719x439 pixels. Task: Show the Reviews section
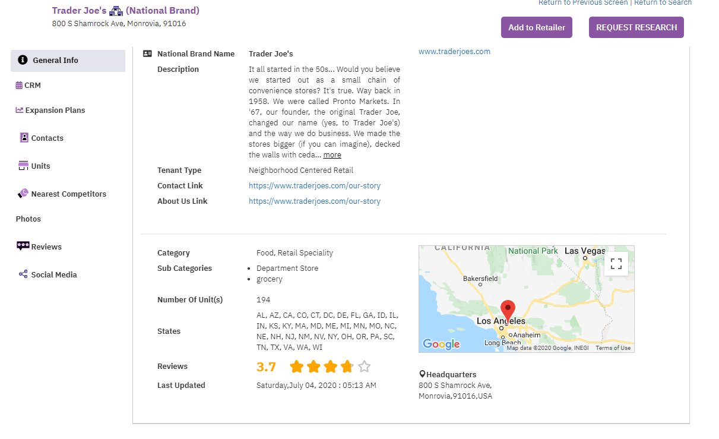pyautogui.click(x=46, y=247)
